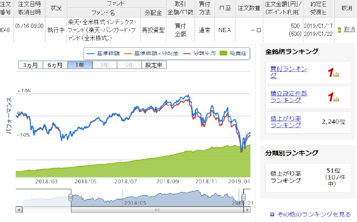The height and width of the screenshot is (222, 357).
Task: Click the left scroll arrow of chart navigator
Action: pyautogui.click(x=19, y=210)
